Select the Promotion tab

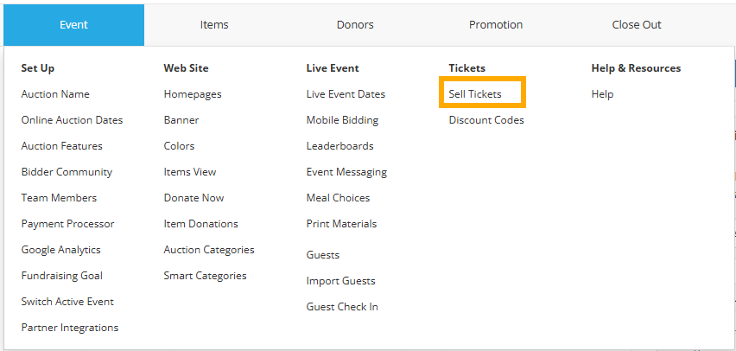point(496,25)
